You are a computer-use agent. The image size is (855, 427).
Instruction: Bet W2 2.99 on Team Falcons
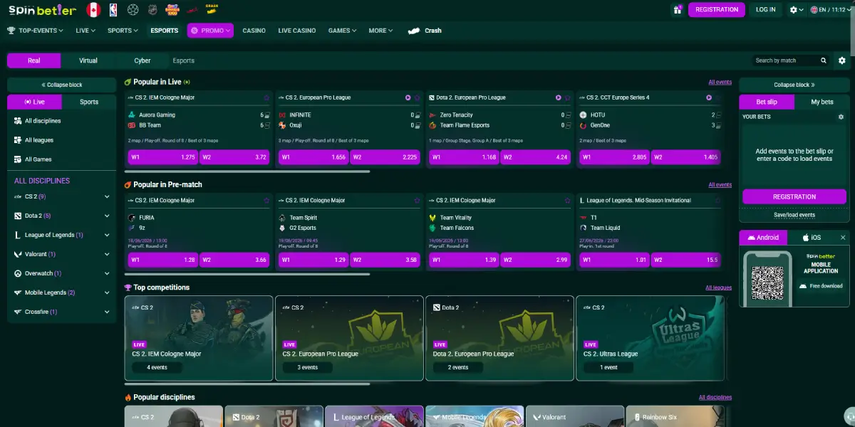pyautogui.click(x=536, y=260)
